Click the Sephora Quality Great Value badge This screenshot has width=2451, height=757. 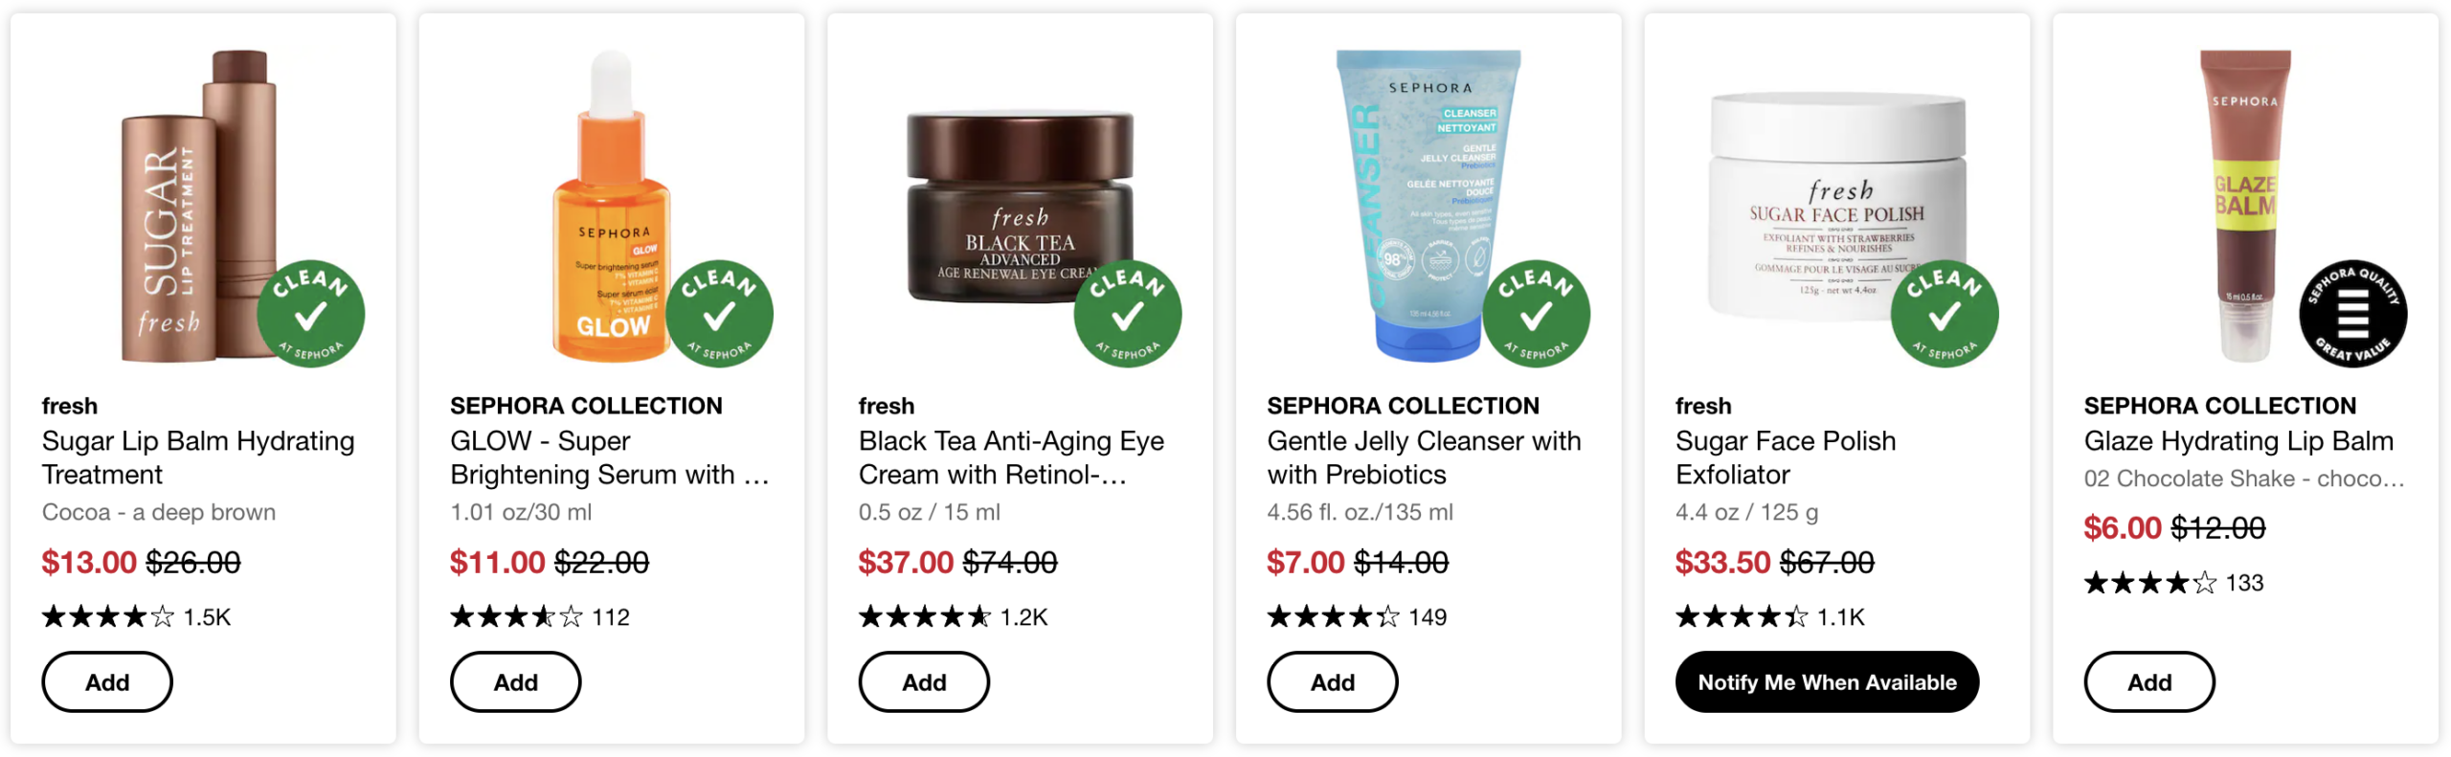[x=2352, y=314]
